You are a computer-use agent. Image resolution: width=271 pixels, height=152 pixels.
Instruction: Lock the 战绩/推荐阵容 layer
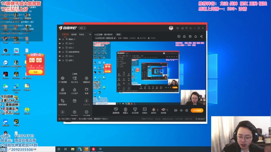(63, 52)
